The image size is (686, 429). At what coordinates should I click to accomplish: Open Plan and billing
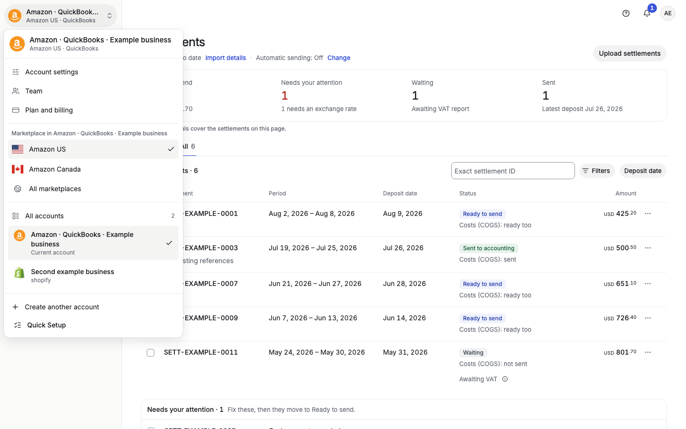(93, 110)
